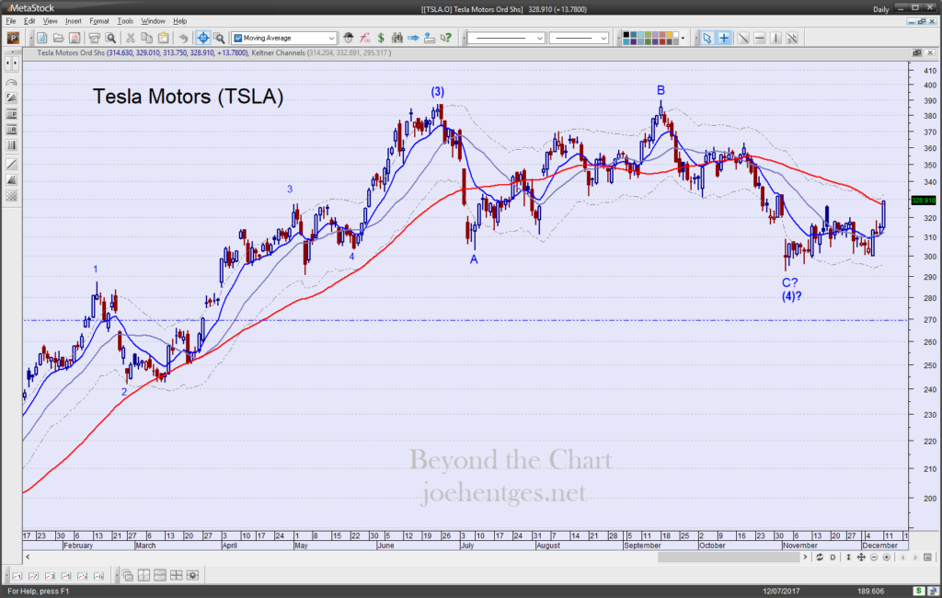Click the Daily periodicity label in title bar
The width and height of the screenshot is (942, 598).
[x=880, y=9]
